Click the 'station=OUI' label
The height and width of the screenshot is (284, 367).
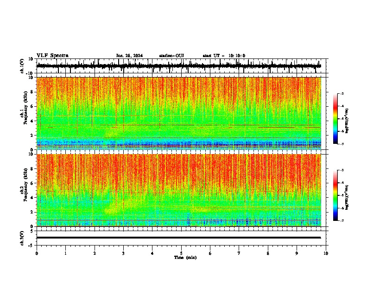(171, 56)
